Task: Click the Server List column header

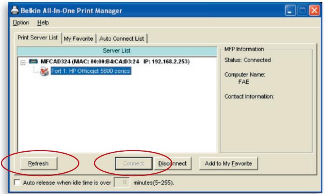Action: (x=117, y=51)
